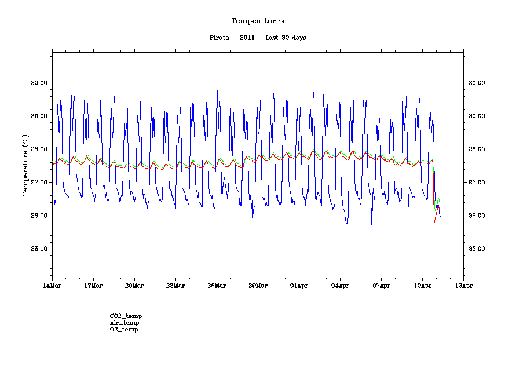Viewport: 516px width, 365px height.
Task: Click the 14Mar date on x-axis
Action: point(52,286)
